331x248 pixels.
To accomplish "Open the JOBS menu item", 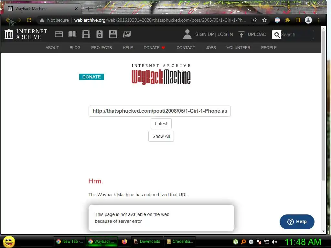I will (x=211, y=48).
